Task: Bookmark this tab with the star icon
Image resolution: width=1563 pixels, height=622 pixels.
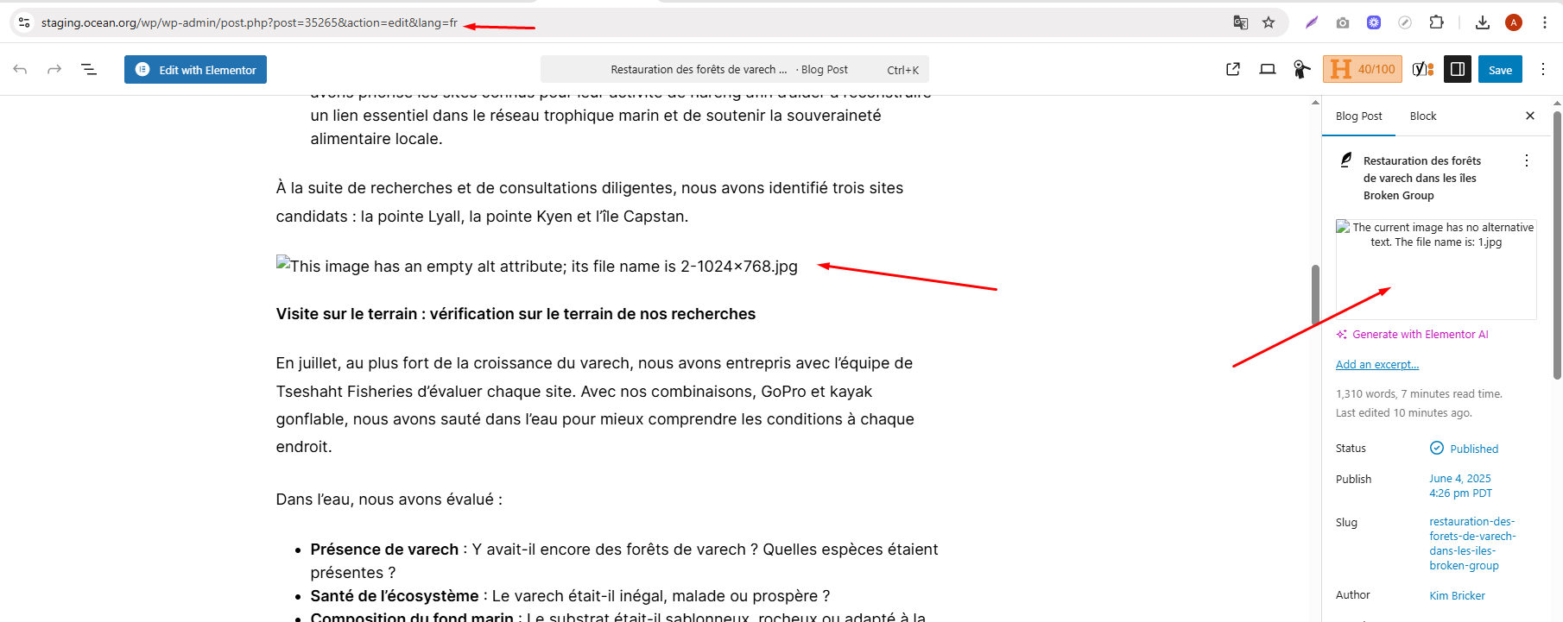Action: pos(1269,22)
